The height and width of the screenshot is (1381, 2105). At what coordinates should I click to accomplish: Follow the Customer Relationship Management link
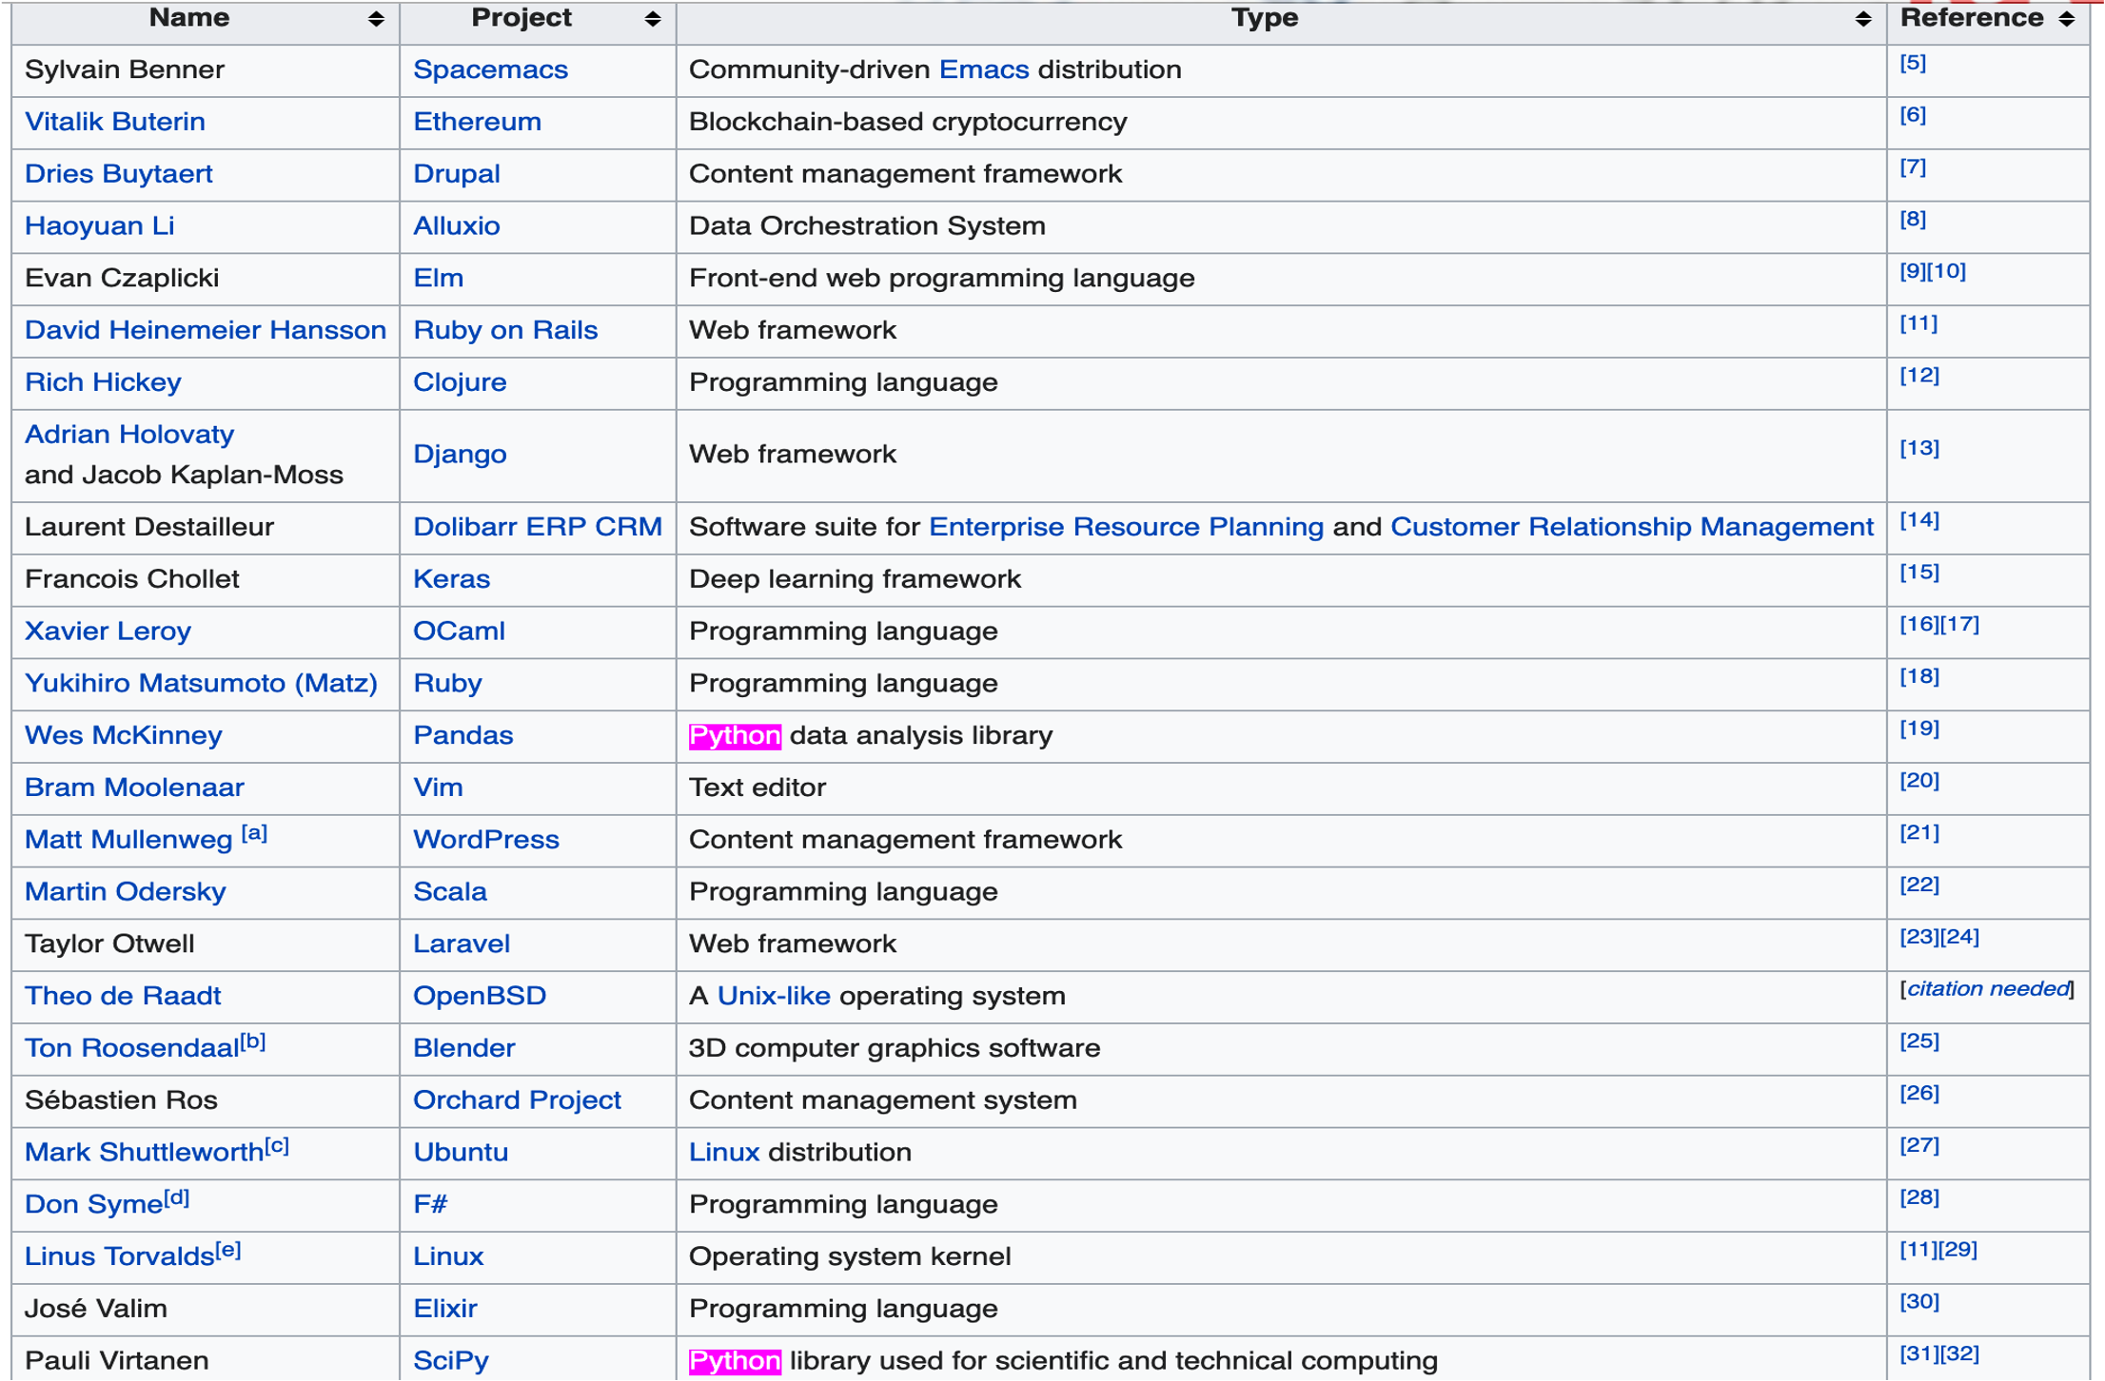pos(1632,527)
